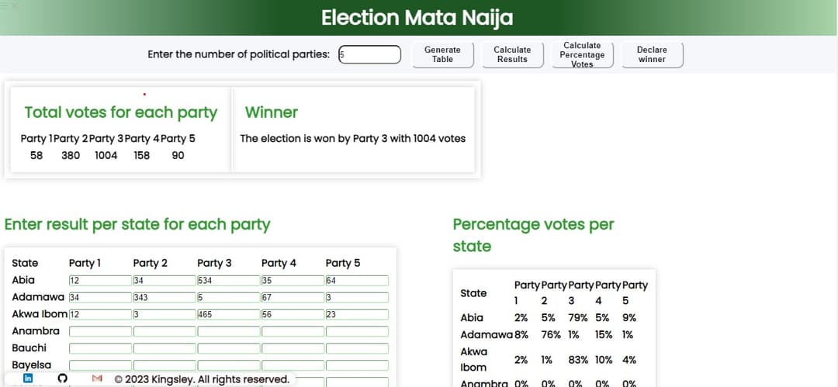838x387 pixels.
Task: Click the Declare winner button
Action: pyautogui.click(x=652, y=54)
